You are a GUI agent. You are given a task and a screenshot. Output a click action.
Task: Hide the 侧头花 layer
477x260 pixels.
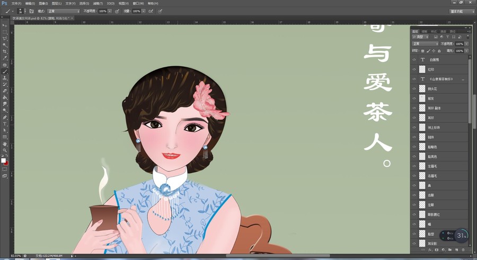[x=414, y=89]
